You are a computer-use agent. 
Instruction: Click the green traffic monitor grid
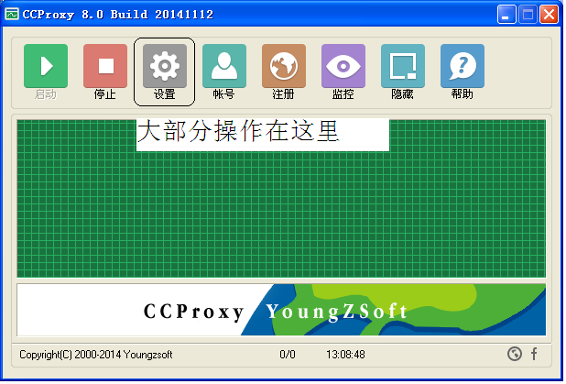pos(281,199)
